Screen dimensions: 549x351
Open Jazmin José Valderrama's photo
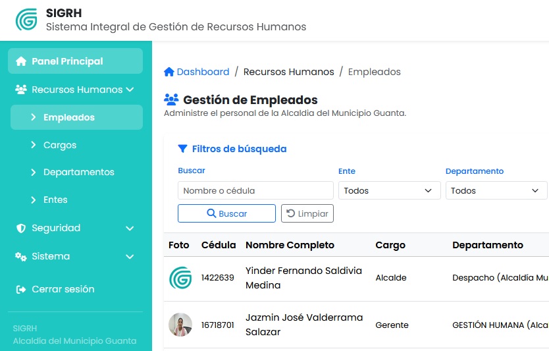pyautogui.click(x=180, y=325)
